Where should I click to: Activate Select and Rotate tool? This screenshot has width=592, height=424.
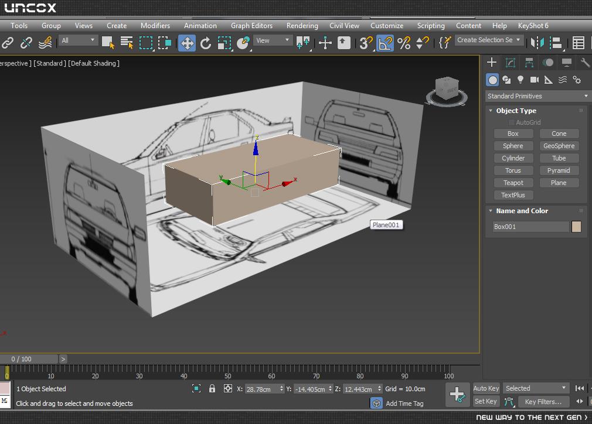coord(206,43)
